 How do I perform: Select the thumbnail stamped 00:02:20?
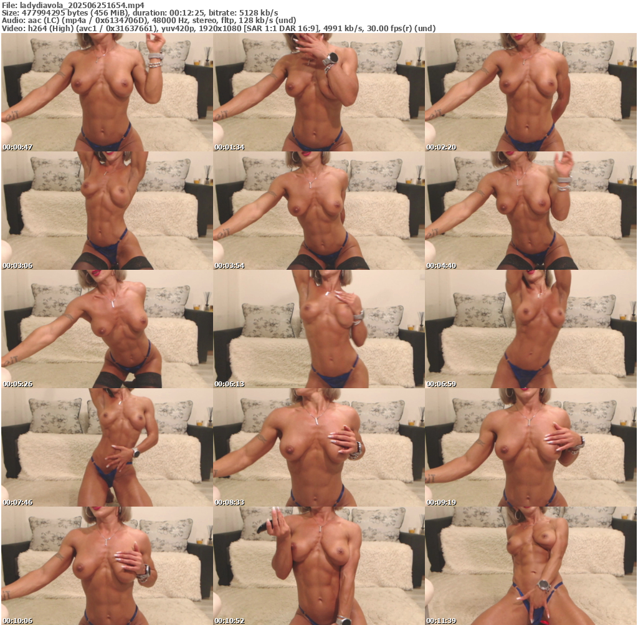(x=531, y=92)
